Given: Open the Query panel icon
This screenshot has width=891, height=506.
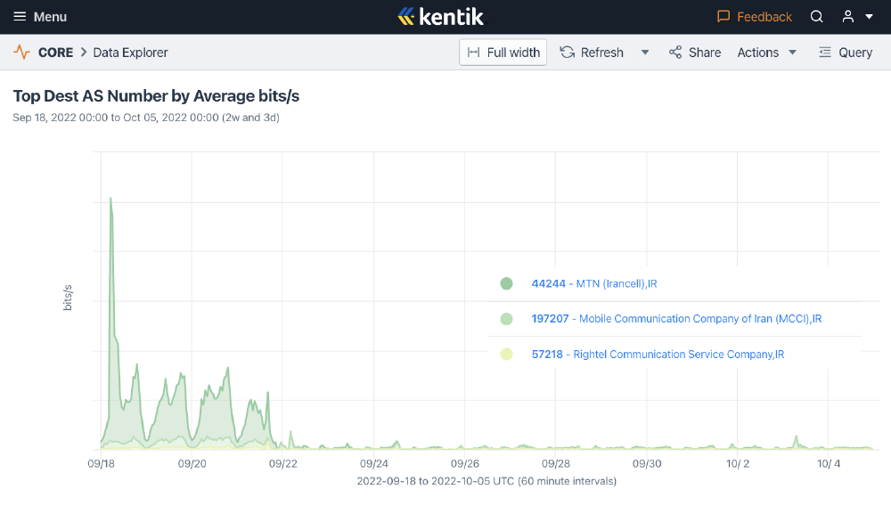Looking at the screenshot, I should point(825,53).
